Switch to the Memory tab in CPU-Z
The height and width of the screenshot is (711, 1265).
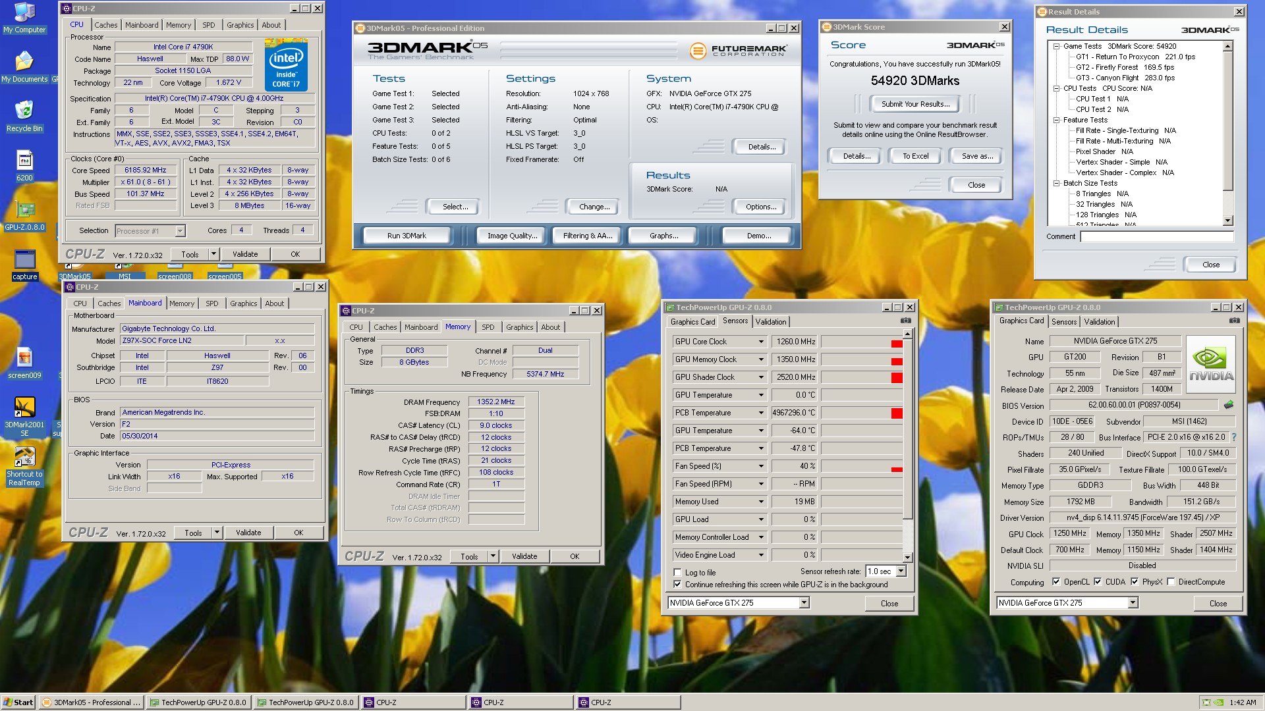[x=179, y=24]
